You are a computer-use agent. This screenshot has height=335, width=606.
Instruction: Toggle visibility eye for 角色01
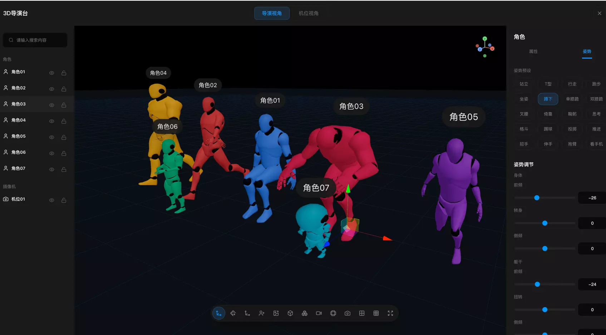click(x=51, y=73)
